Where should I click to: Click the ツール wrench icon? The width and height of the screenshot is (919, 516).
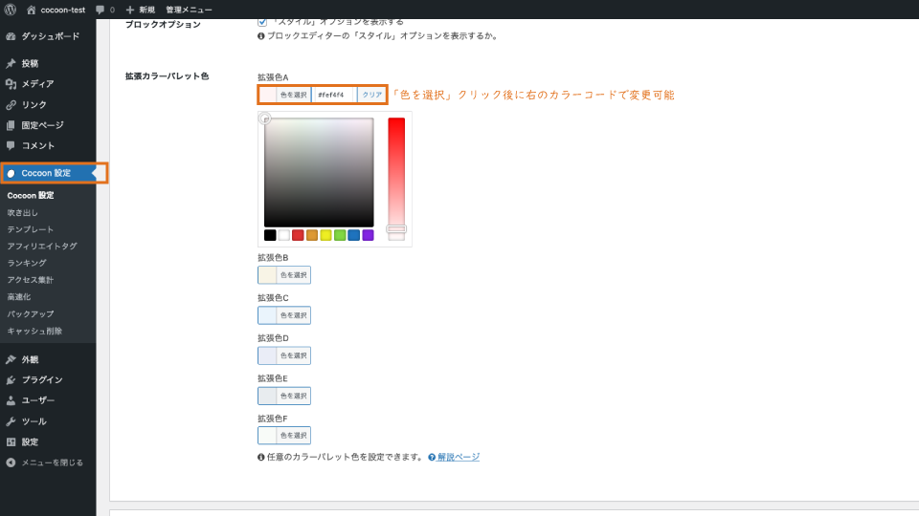[11, 421]
